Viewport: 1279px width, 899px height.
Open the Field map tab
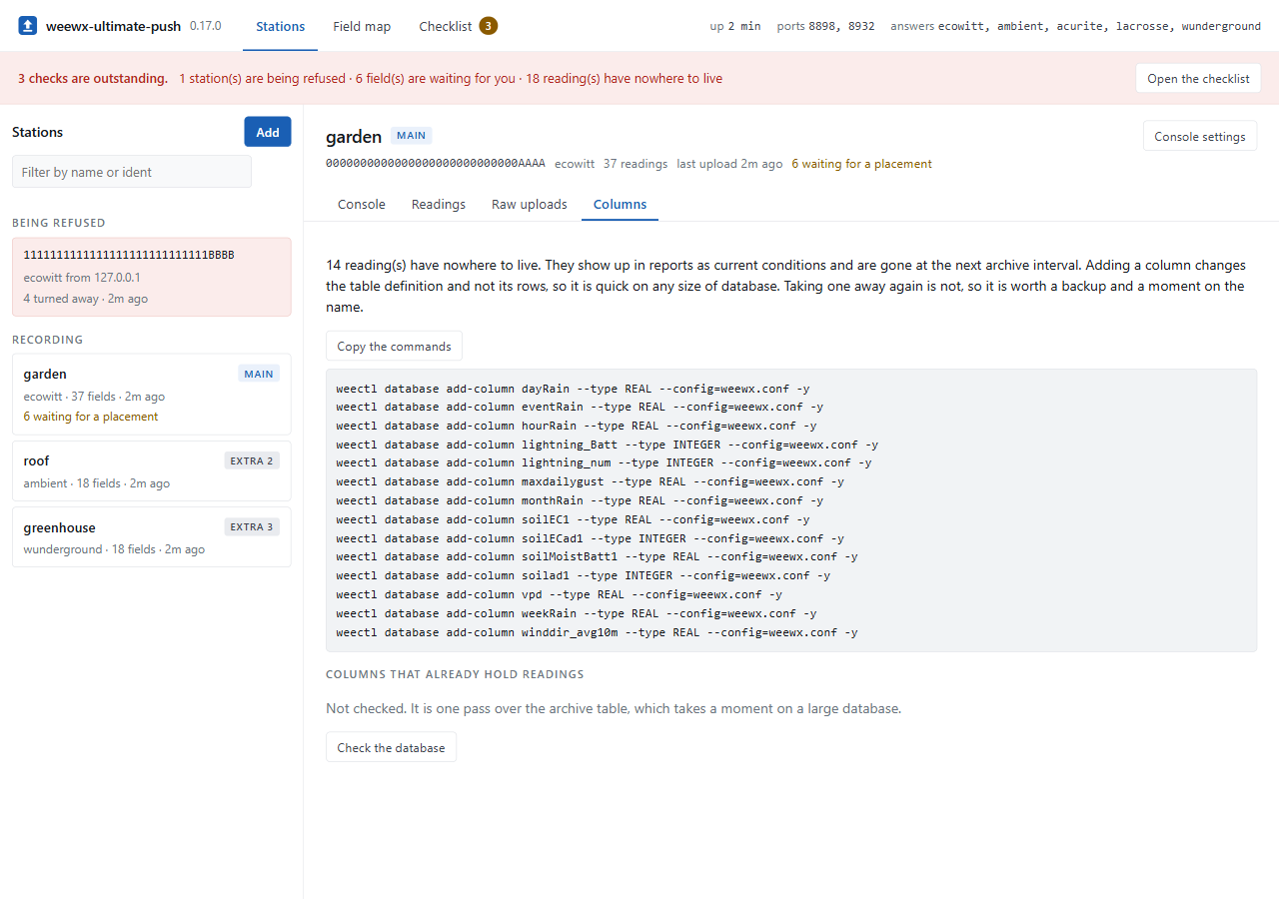coord(362,26)
